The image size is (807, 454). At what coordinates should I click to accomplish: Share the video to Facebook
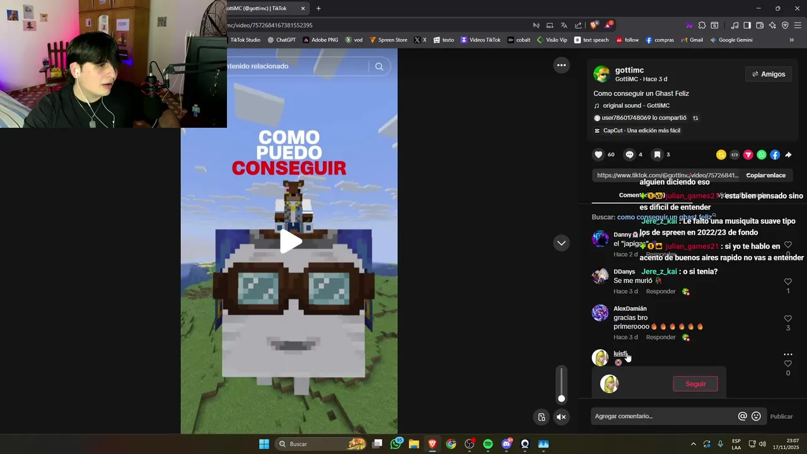tap(775, 154)
